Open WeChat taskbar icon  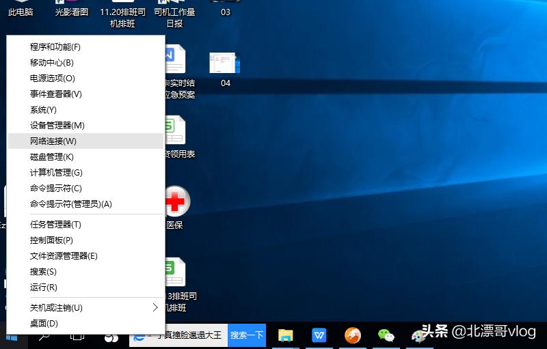pyautogui.click(x=386, y=335)
